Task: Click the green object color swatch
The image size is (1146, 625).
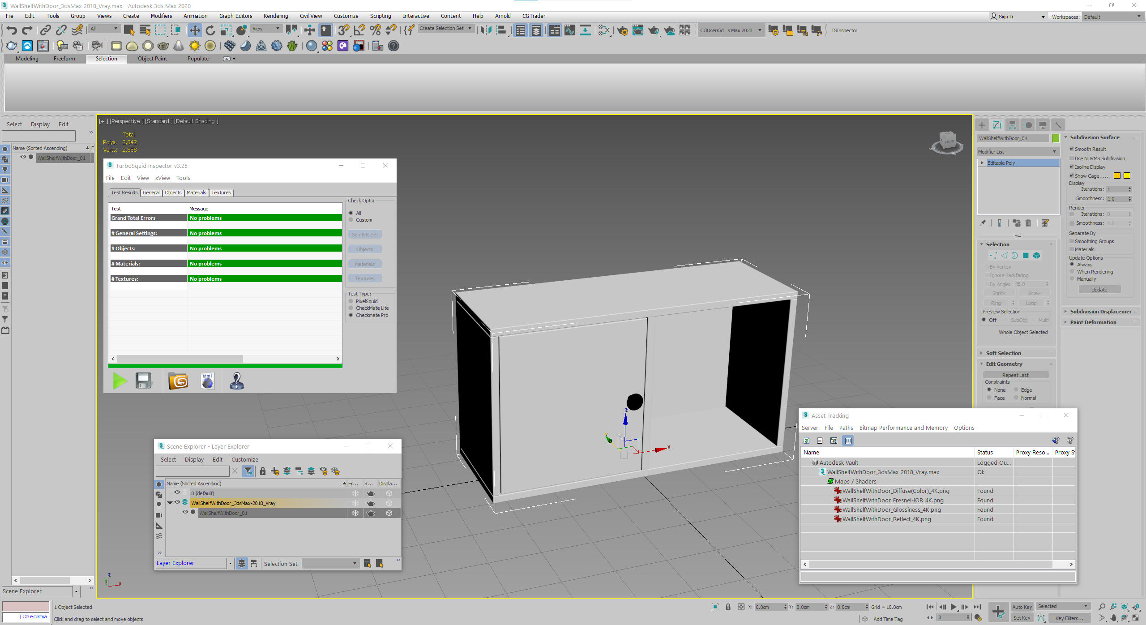Action: click(x=1055, y=138)
